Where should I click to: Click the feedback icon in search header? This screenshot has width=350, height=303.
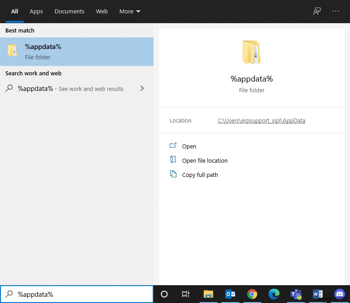tap(317, 12)
